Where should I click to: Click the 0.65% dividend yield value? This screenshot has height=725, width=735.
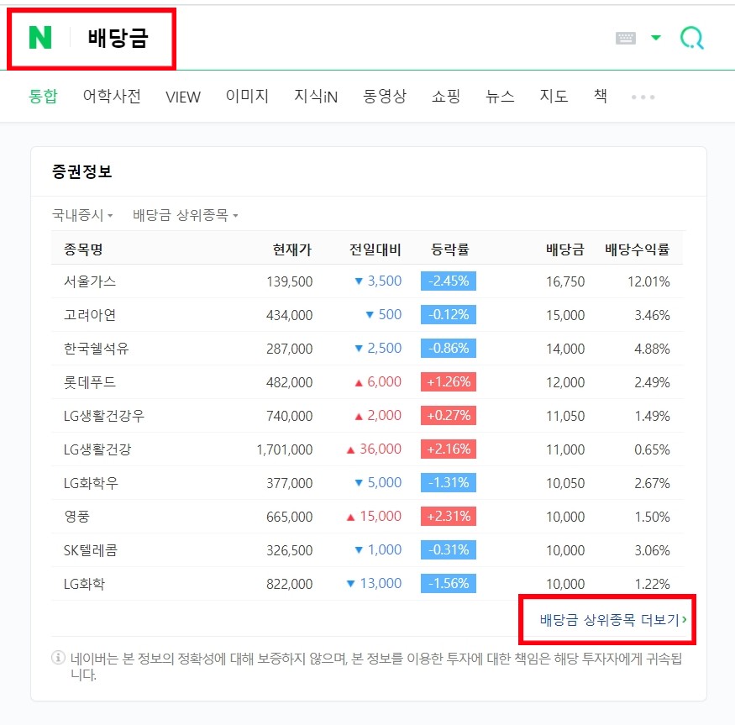[x=652, y=449]
